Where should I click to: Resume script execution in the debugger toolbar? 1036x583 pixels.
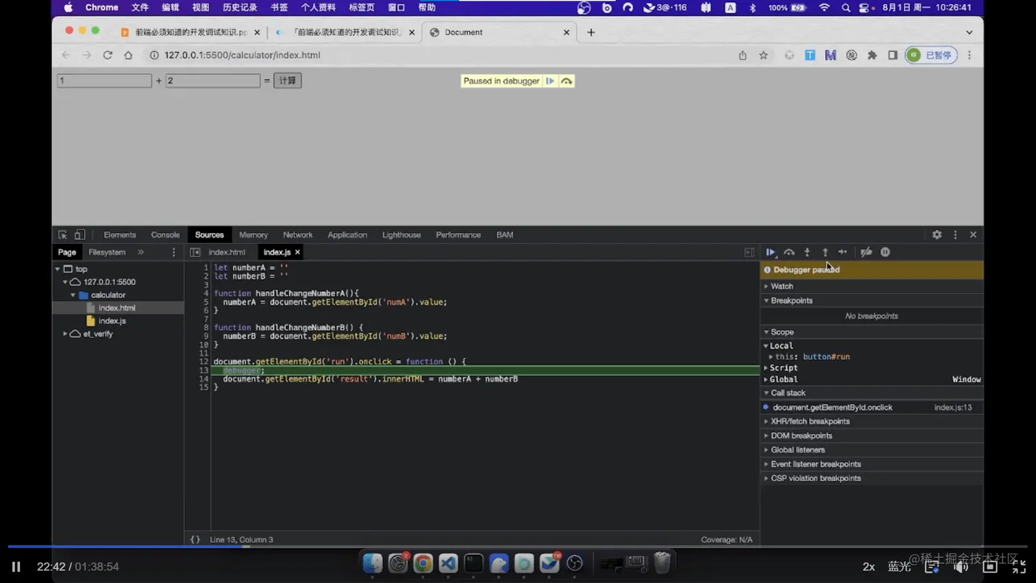771,252
